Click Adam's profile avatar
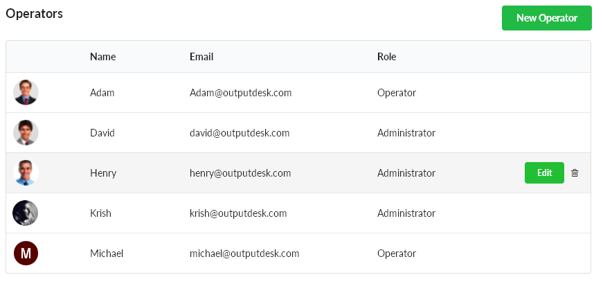Screen dimensions: 603x284 [26, 92]
